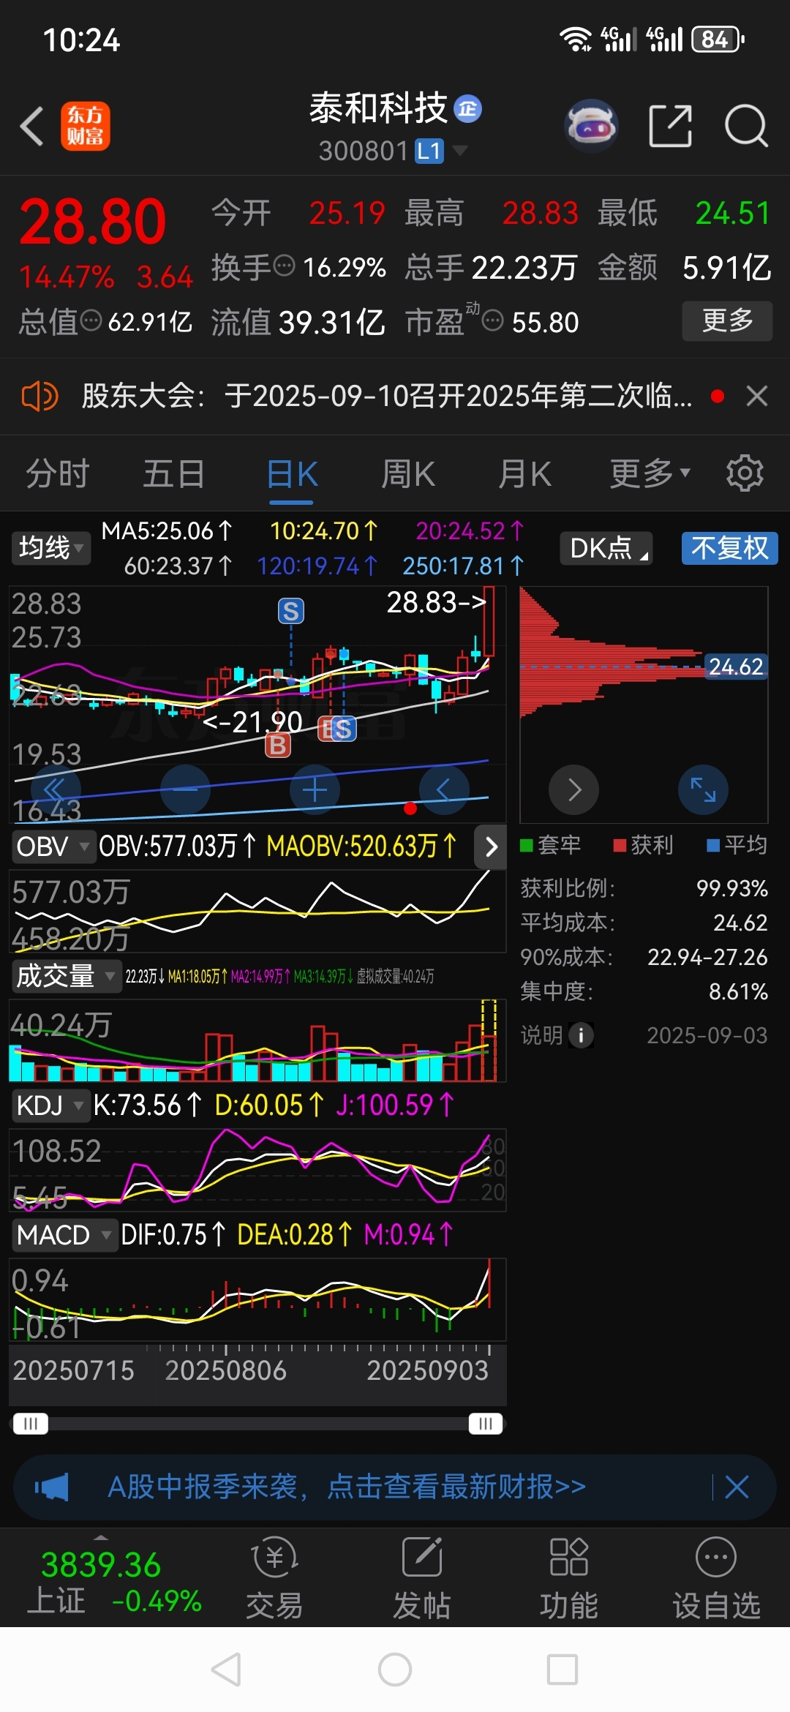Tap the 总值 info icon

[x=91, y=320]
